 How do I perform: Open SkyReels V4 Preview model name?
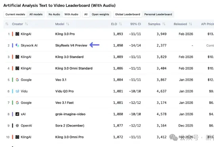click(x=71, y=45)
